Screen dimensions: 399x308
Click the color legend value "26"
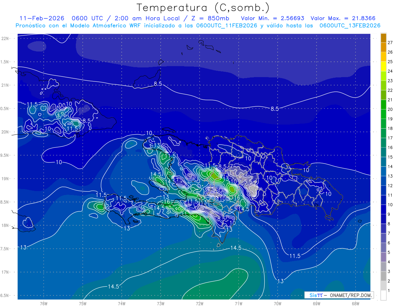[390, 52]
